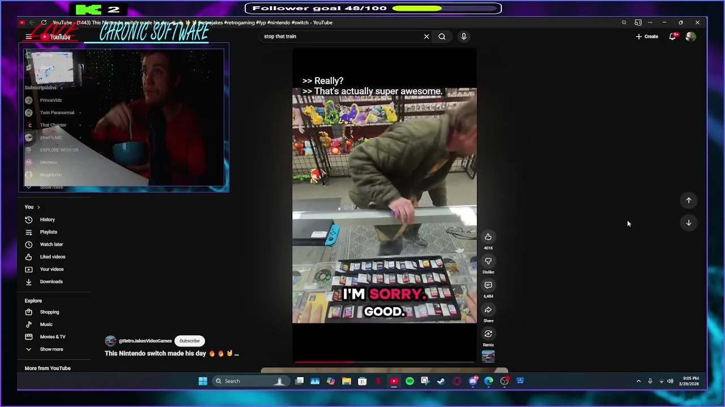The height and width of the screenshot is (407, 725).
Task: Open File Explorer from the taskbar
Action: point(347,381)
